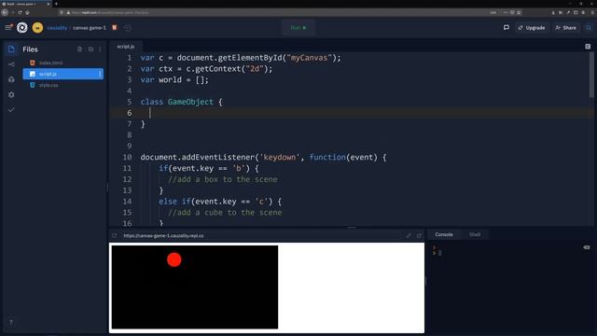Open the Version control sidebar icon
The image size is (597, 336).
pyautogui.click(x=11, y=64)
